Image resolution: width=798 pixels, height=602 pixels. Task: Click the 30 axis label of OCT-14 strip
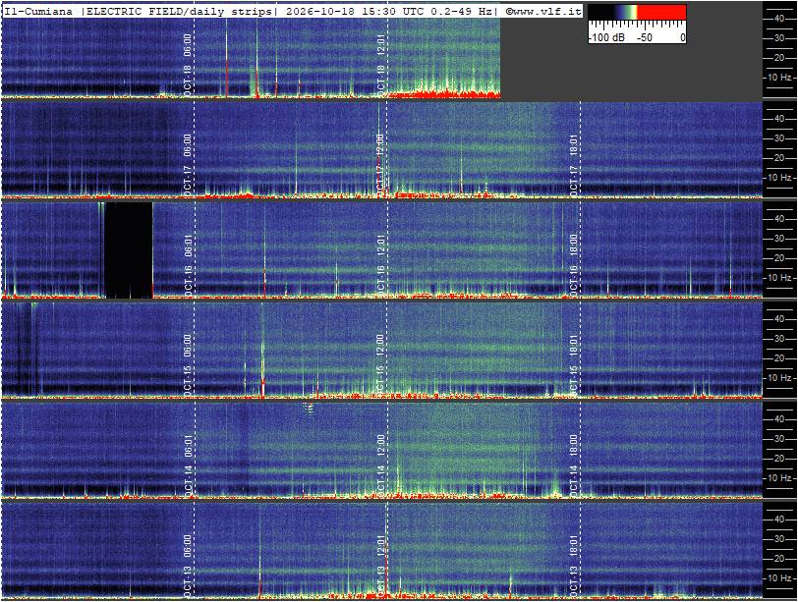[x=779, y=439]
